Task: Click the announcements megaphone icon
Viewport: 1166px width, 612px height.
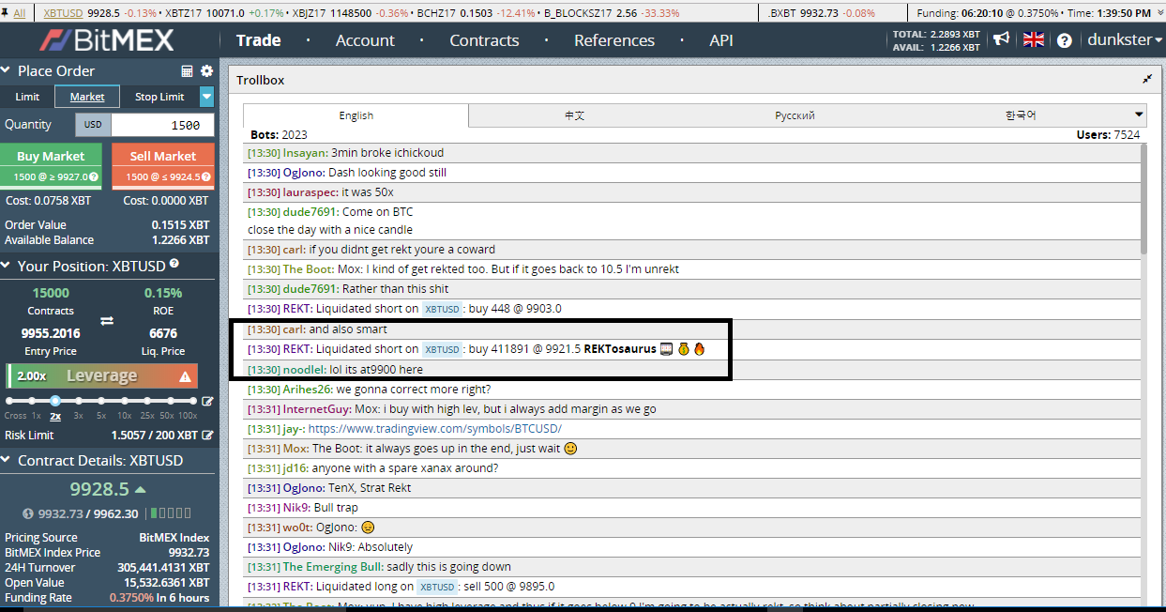Action: 1002,39
